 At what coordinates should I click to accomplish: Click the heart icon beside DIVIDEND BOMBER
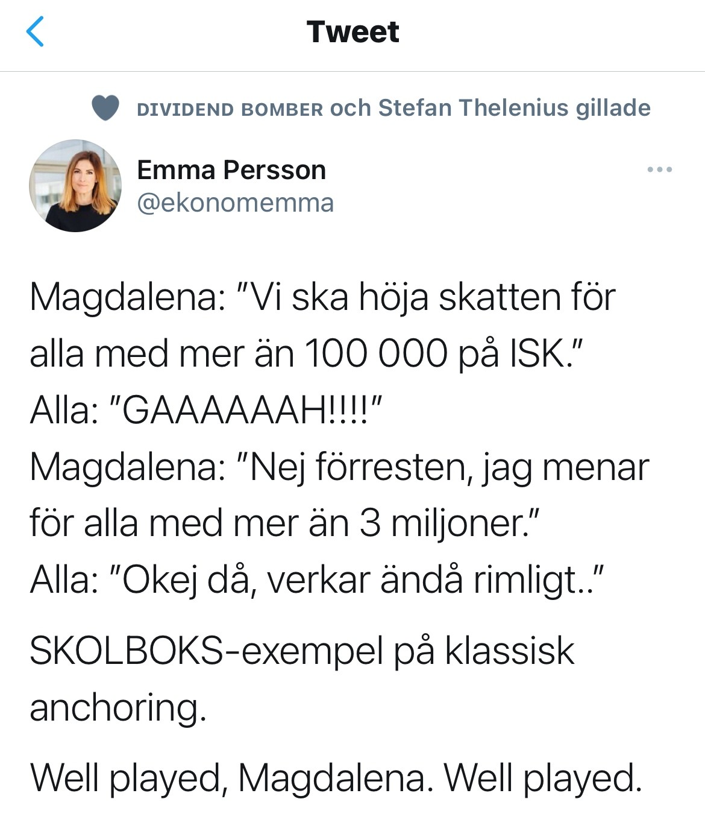click(105, 109)
